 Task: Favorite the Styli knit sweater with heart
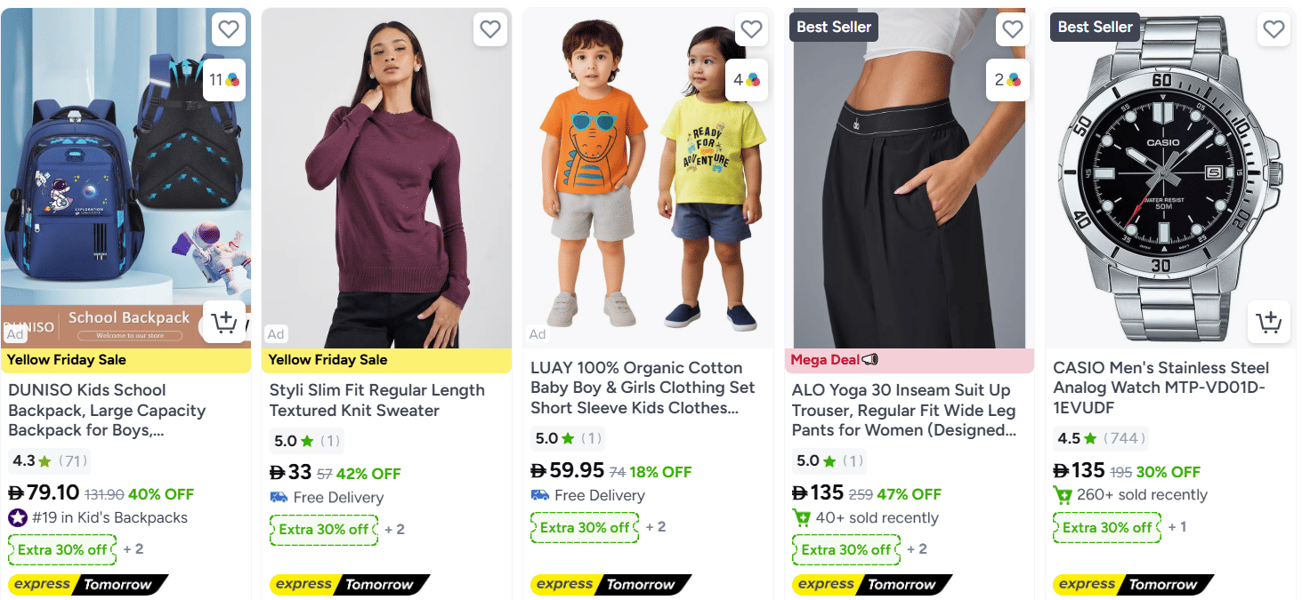click(x=490, y=29)
